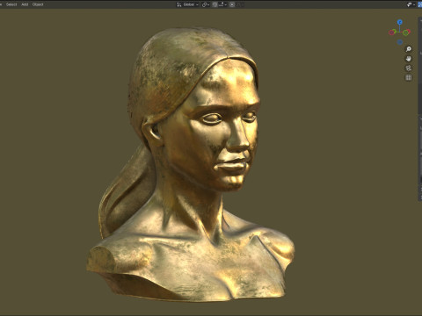This screenshot has width=422, height=316.
Task: Select the golden bust model
Action: tap(193, 164)
